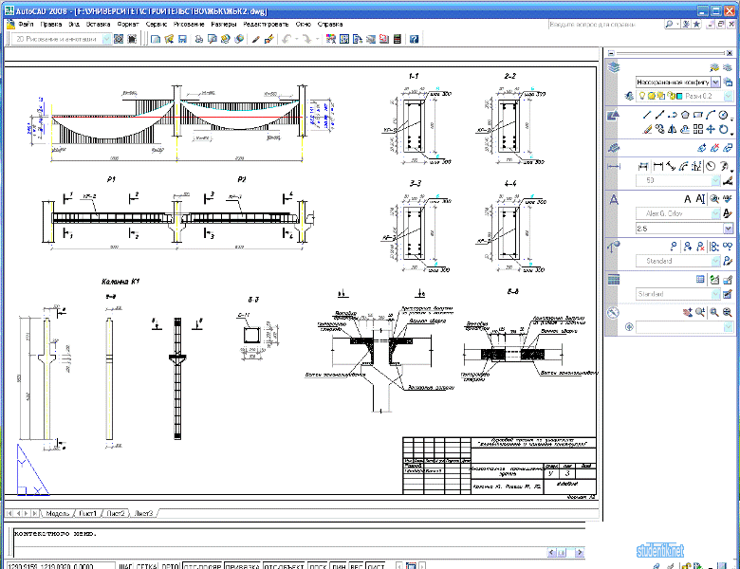The image size is (740, 569).
Task: Open the Формат menu
Action: pyautogui.click(x=128, y=24)
